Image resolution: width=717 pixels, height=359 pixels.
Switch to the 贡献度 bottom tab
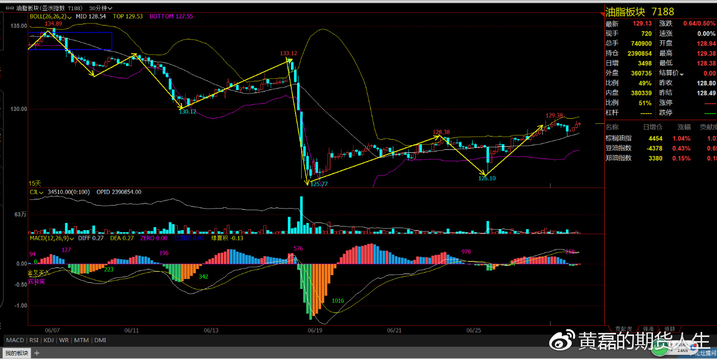coord(623,329)
